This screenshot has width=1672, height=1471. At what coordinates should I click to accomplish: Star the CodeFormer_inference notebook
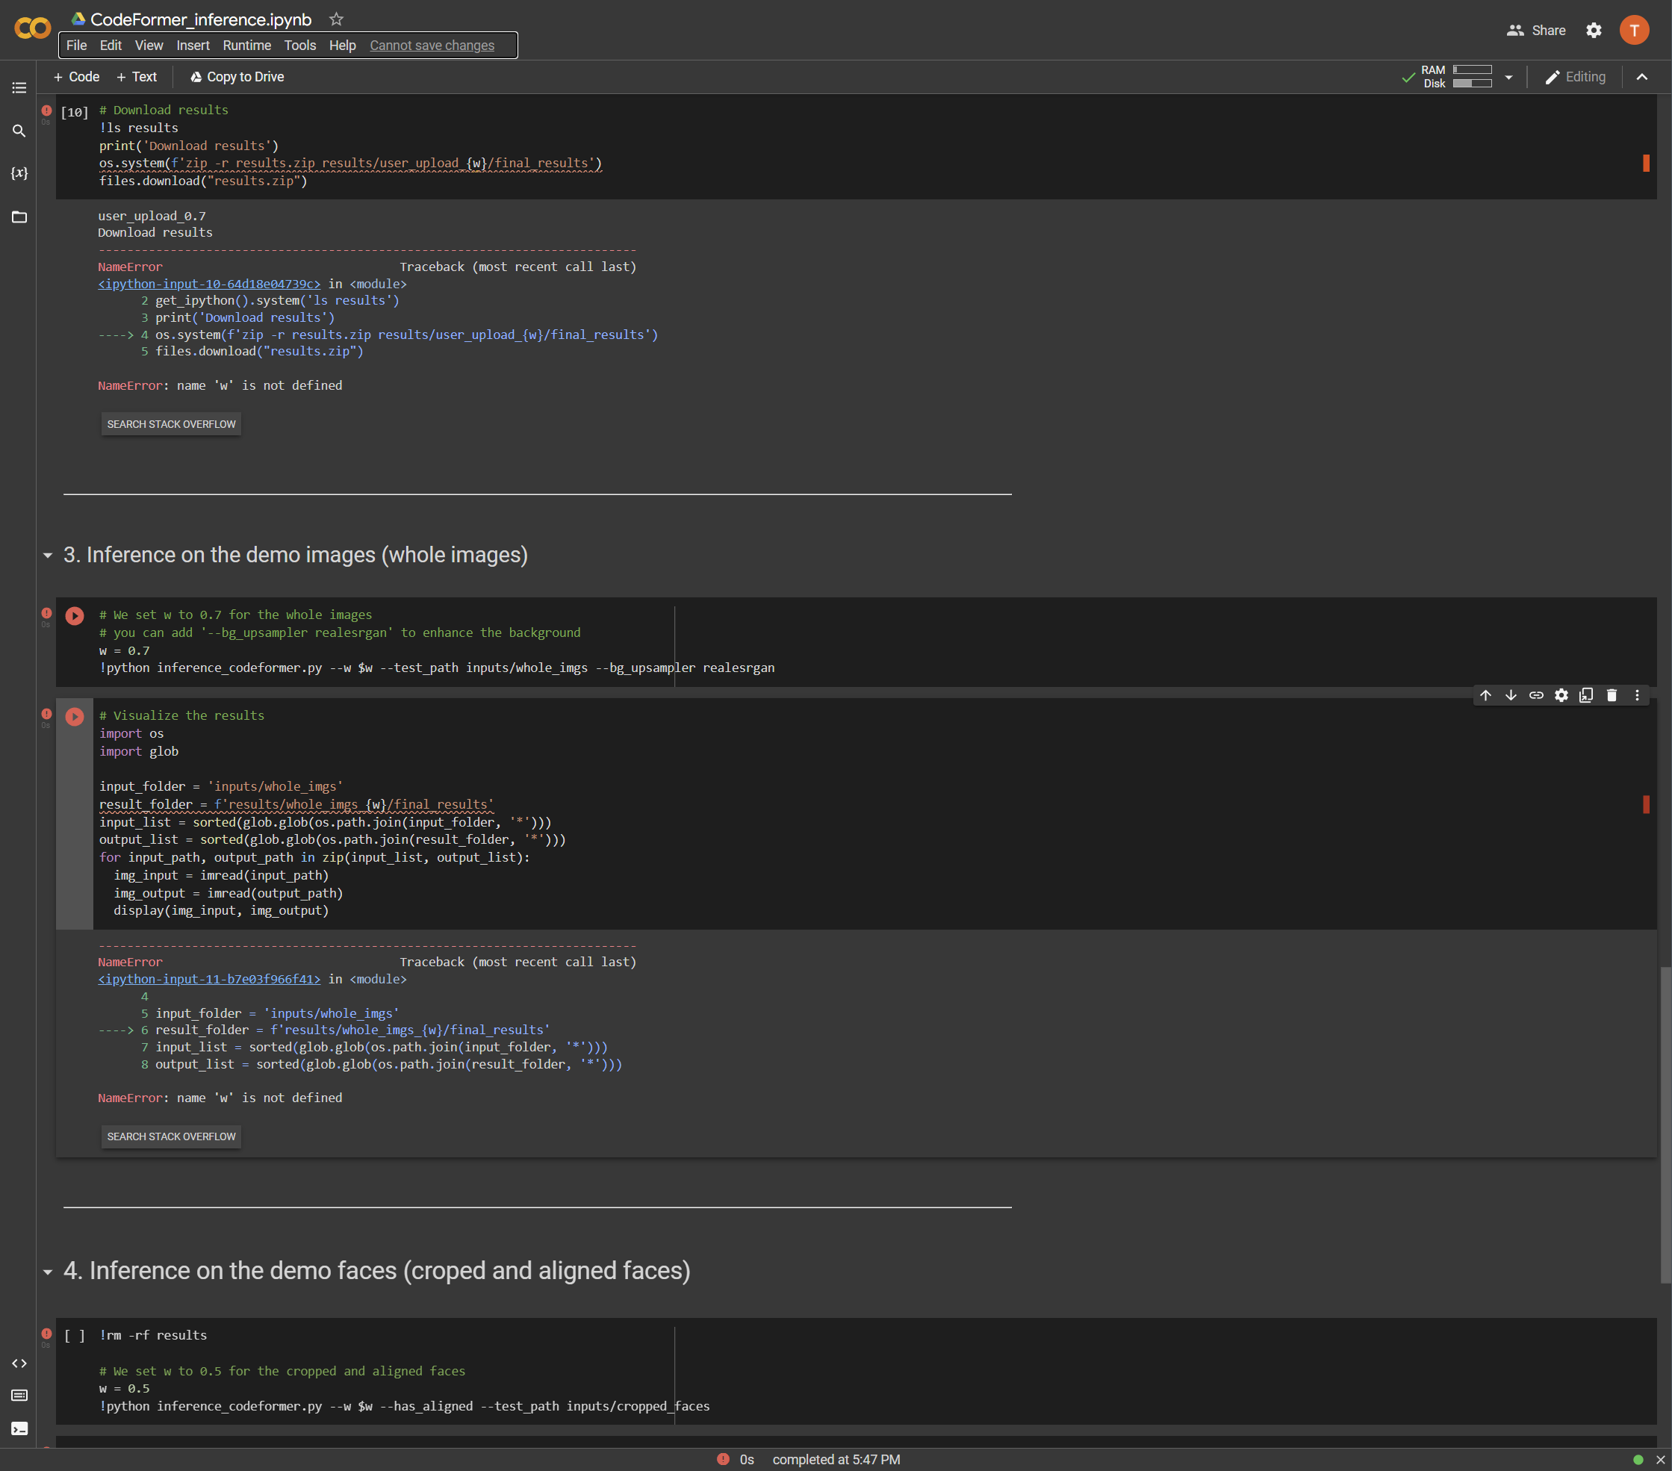click(335, 19)
